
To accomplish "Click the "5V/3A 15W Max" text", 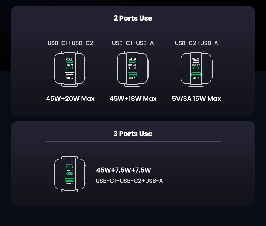I will point(196,99).
